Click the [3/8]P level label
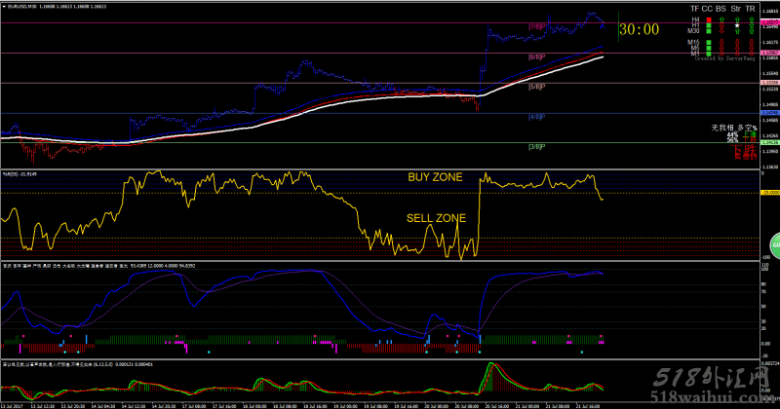Image resolution: width=780 pixels, height=409 pixels. point(535,147)
